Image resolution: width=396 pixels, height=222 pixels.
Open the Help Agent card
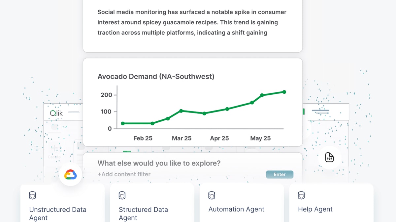(331, 203)
